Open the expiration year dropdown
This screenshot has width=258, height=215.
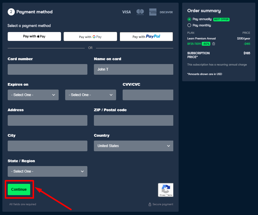pos(90,95)
